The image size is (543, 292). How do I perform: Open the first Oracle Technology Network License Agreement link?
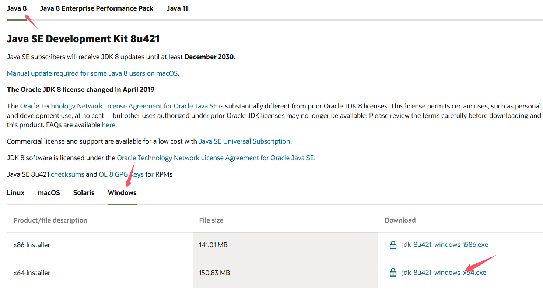119,106
